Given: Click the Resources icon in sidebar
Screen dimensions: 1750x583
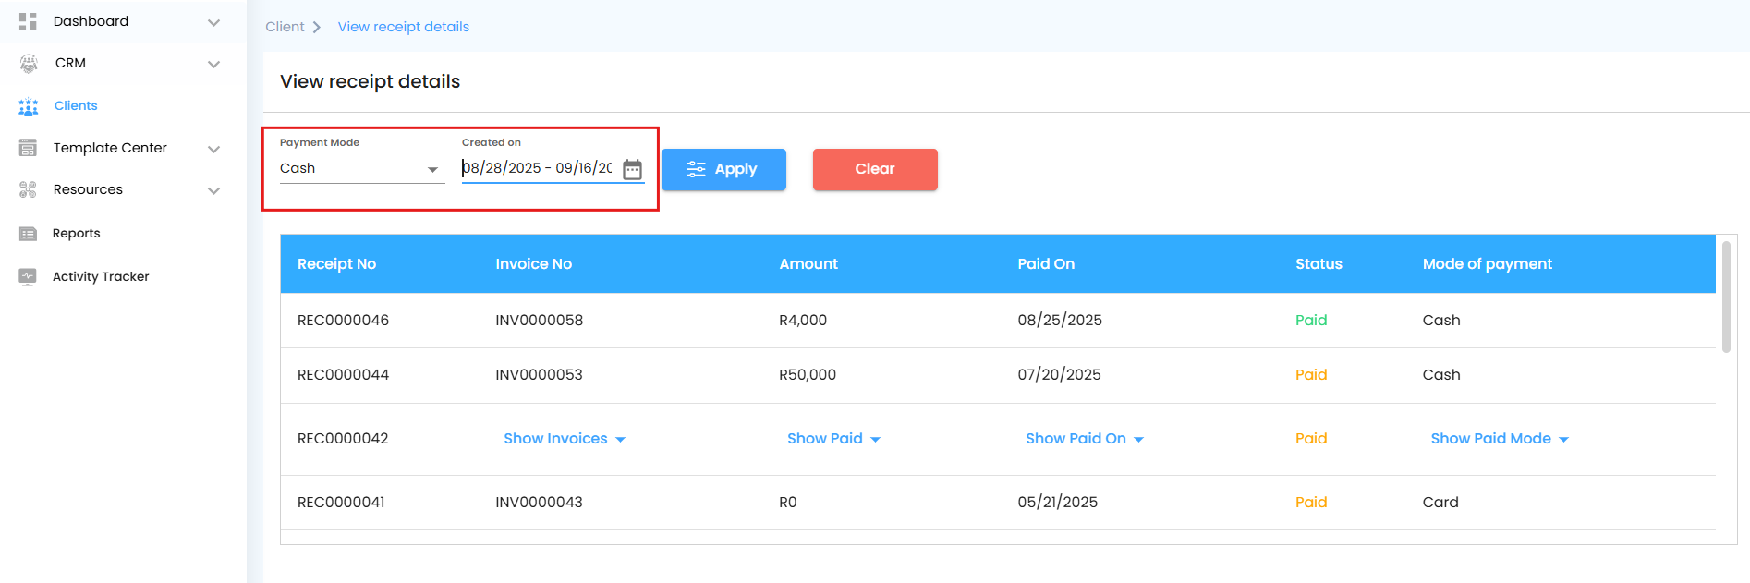Looking at the screenshot, I should click(28, 189).
